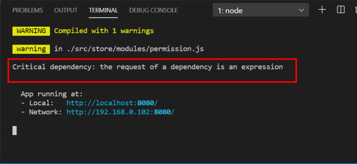Screen dimensions: 357x164
Task: Click the '- Network:' label in terminal output
Action: [41, 112]
